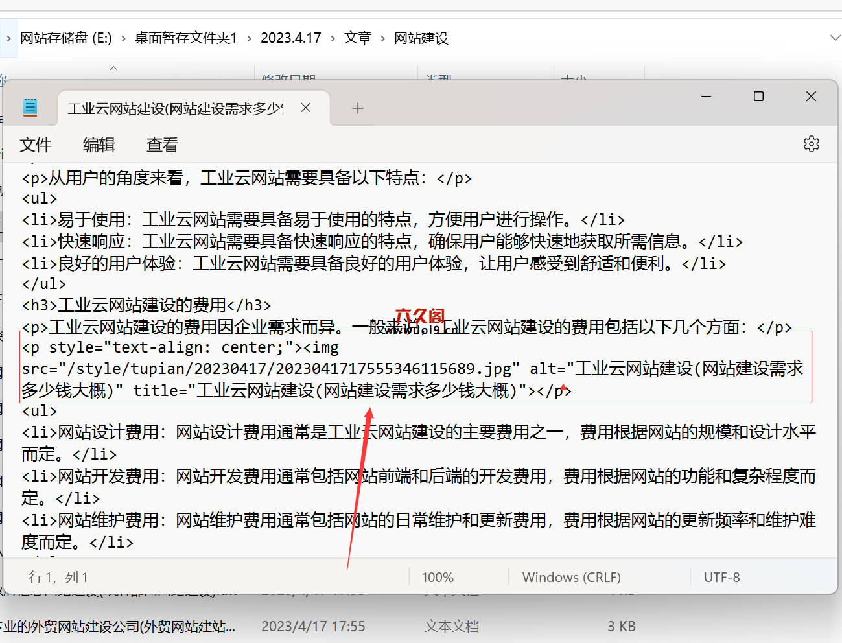Navigate to 2023.4.17 breadcrumb folder

(x=290, y=38)
